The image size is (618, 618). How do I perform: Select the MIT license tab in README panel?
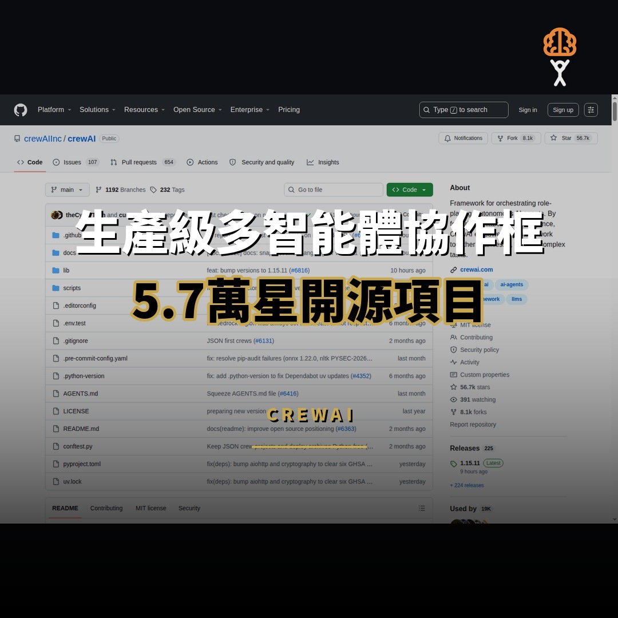click(x=150, y=509)
